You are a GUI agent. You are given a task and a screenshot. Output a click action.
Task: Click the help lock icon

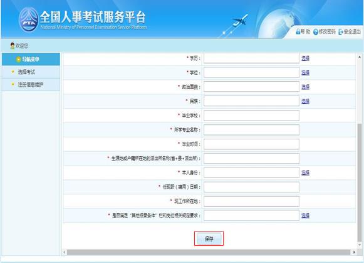298,31
